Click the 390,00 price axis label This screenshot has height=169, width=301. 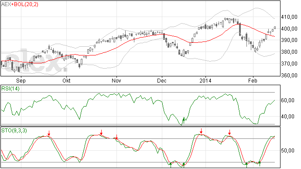289,40
